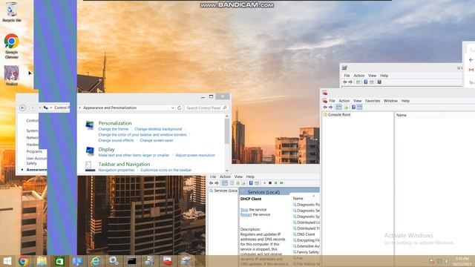Click Back arrow in Services toolbar
This screenshot has width=475, height=267.
(211, 183)
